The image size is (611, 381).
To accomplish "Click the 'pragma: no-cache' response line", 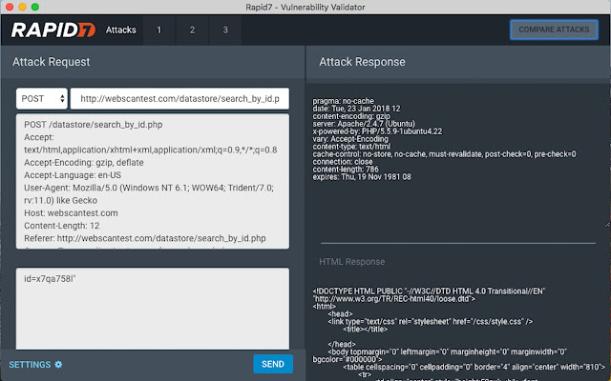I will [343, 101].
